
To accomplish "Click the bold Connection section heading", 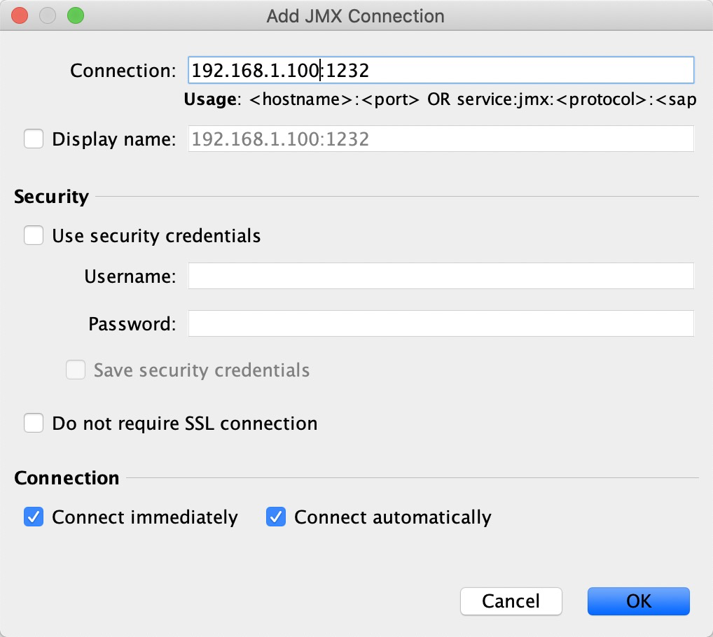I will pos(67,477).
